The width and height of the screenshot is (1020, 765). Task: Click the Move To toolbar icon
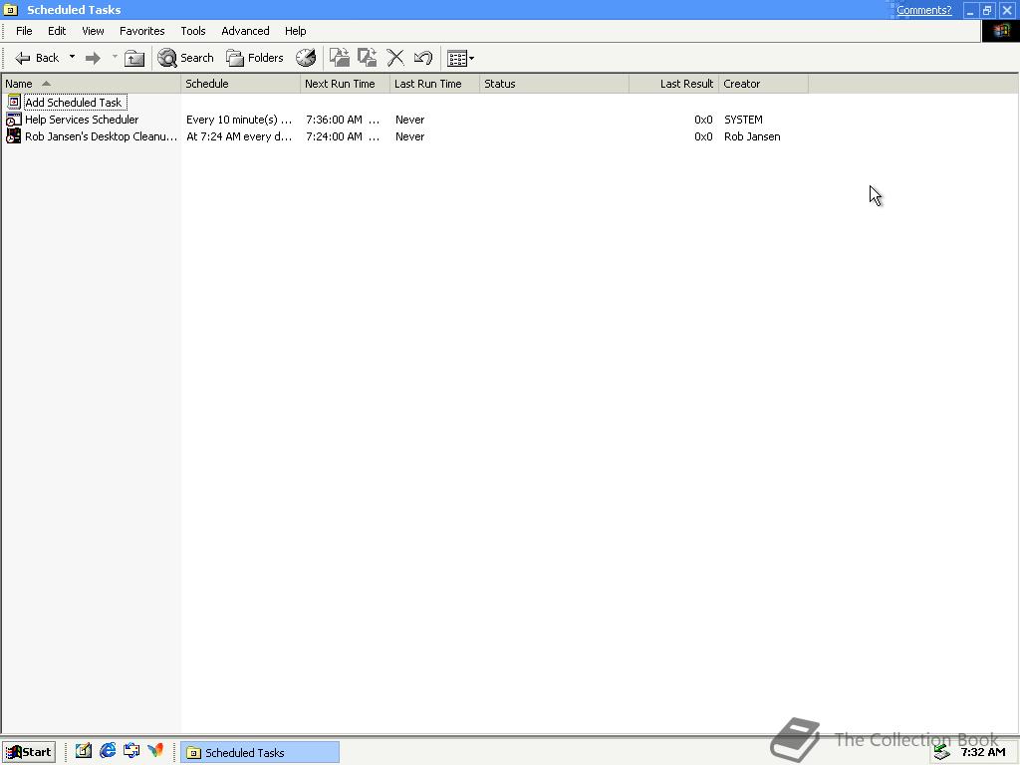tap(339, 58)
